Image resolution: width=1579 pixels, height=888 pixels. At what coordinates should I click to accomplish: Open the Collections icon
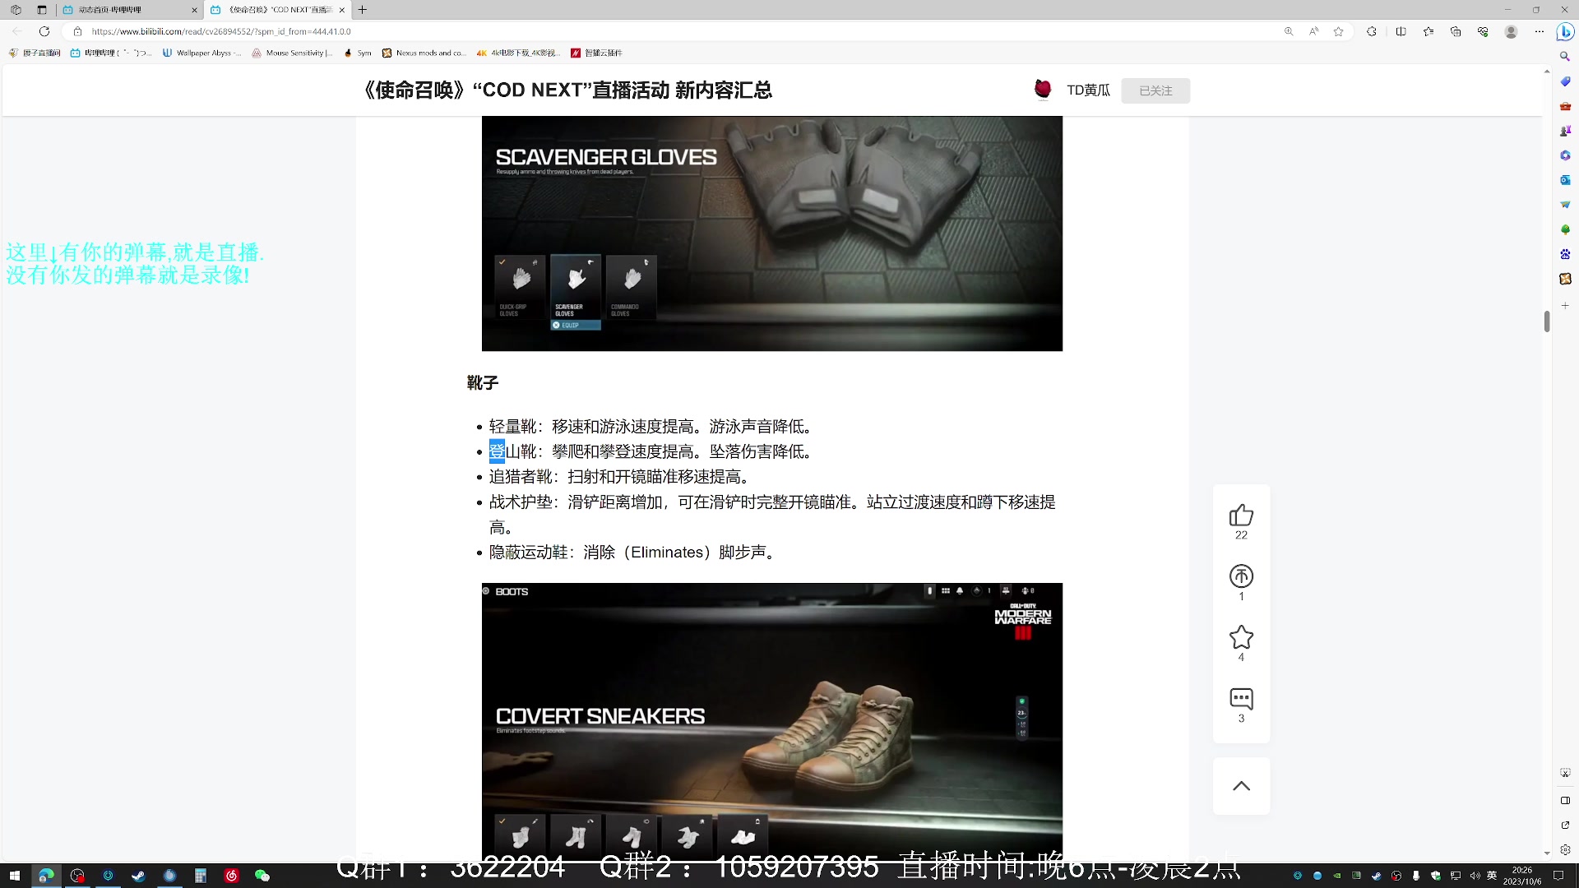click(1456, 31)
